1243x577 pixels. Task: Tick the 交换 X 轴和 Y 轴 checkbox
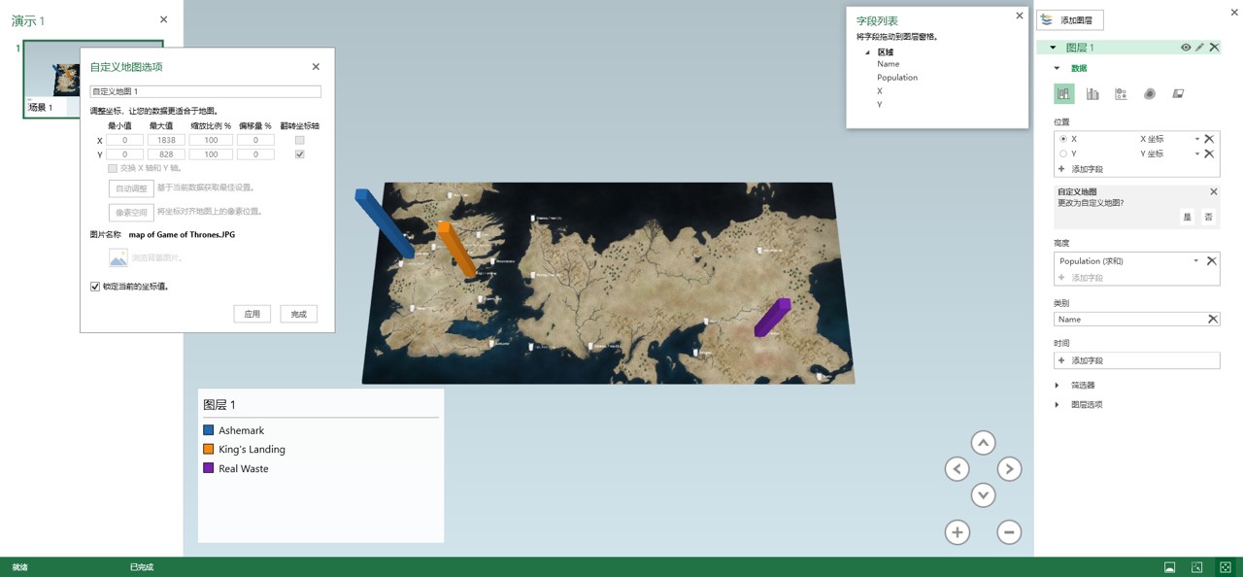click(x=113, y=168)
